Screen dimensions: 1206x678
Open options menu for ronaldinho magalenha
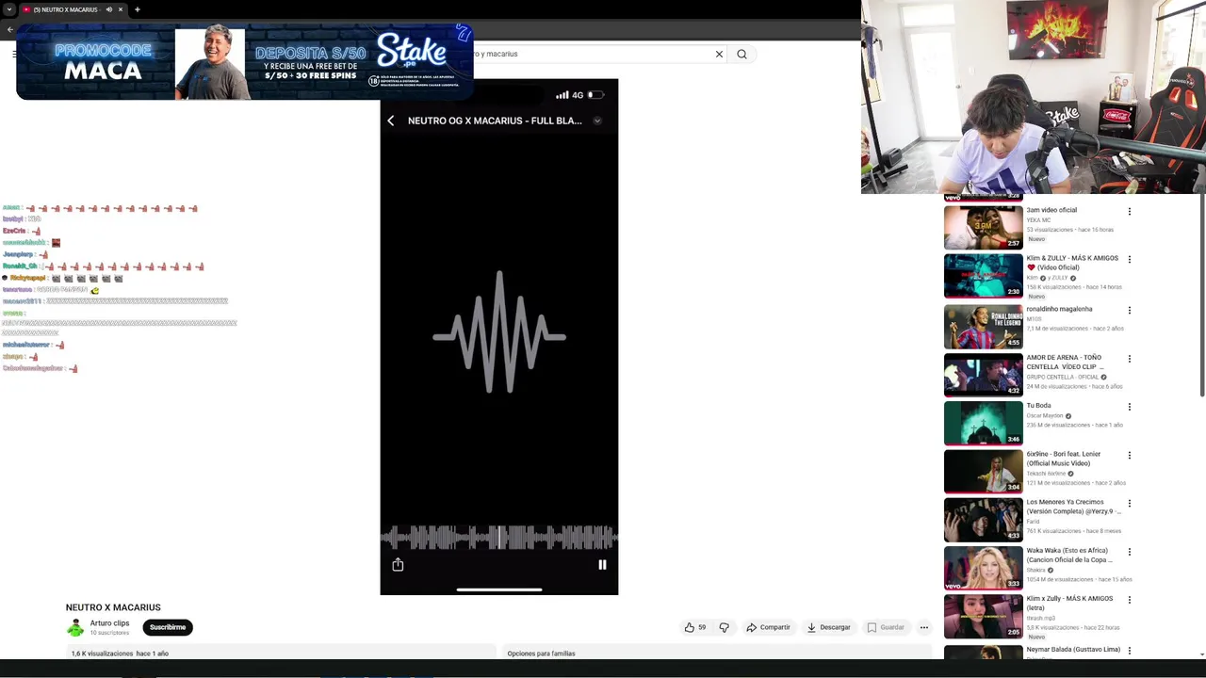(1130, 311)
